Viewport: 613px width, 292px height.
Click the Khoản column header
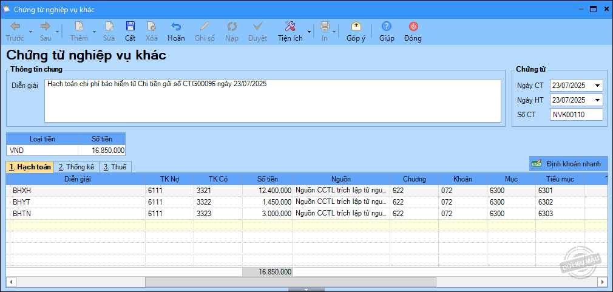[x=463, y=178]
